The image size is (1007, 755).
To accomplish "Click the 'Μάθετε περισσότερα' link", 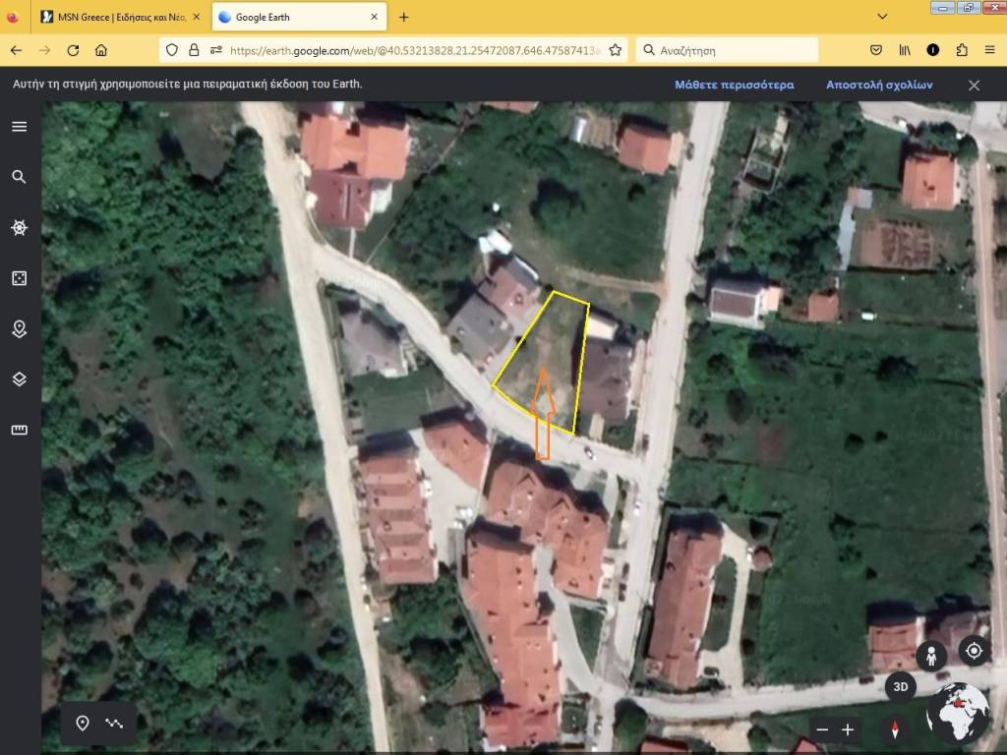I will [x=734, y=85].
